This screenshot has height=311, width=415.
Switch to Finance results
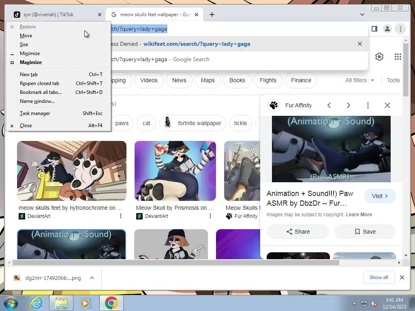click(301, 80)
